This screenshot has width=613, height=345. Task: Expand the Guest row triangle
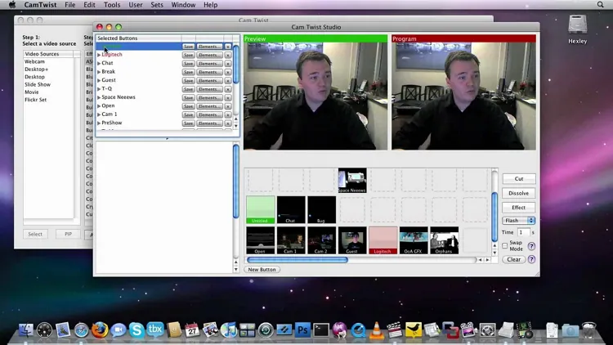99,80
